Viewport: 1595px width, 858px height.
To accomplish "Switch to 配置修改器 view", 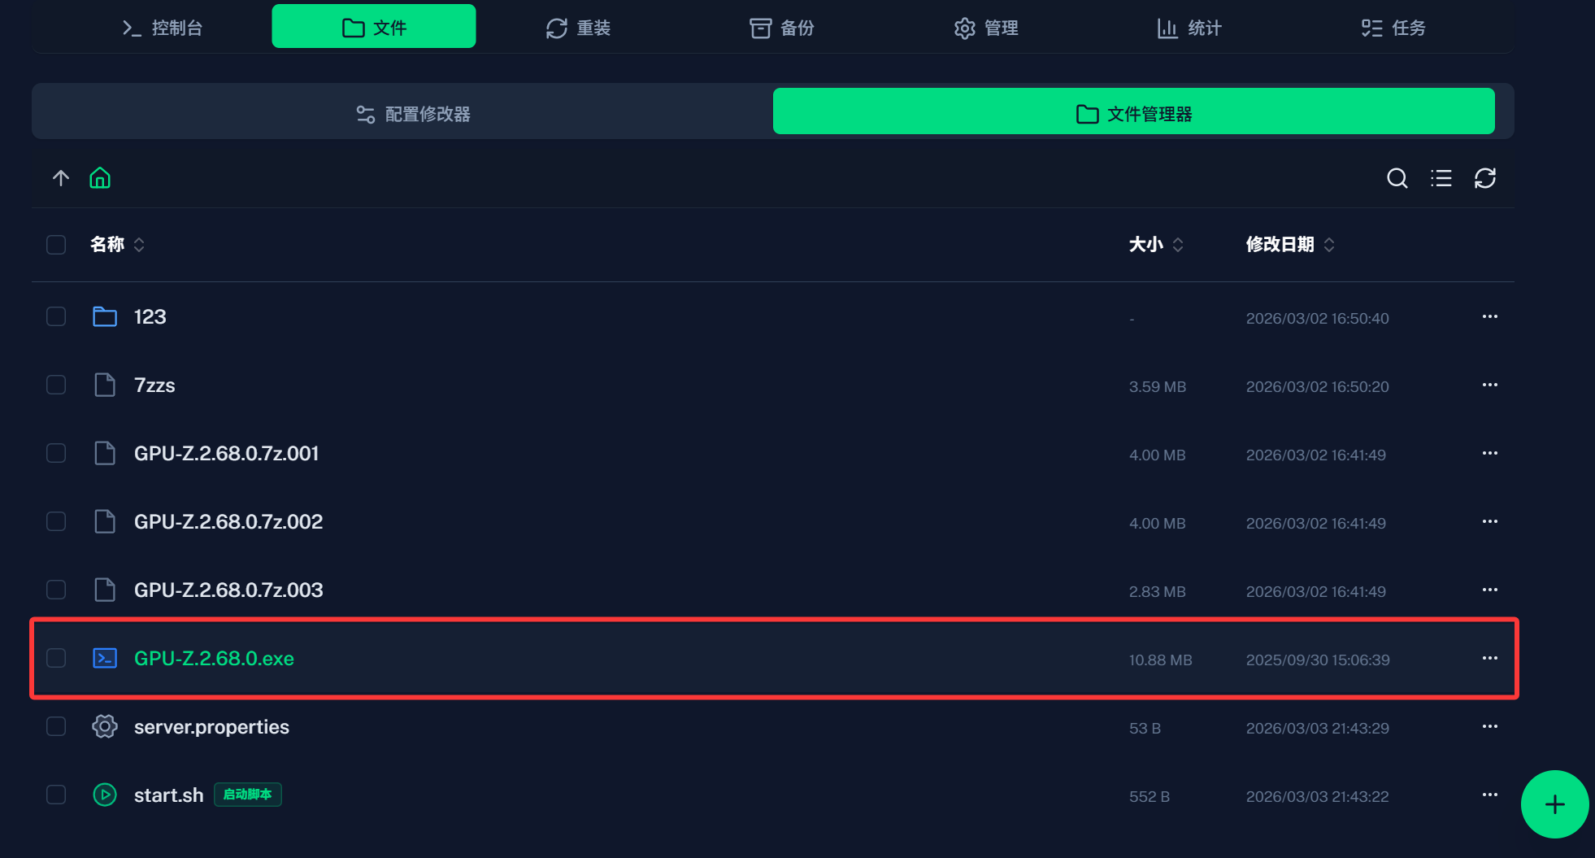I will (x=413, y=114).
